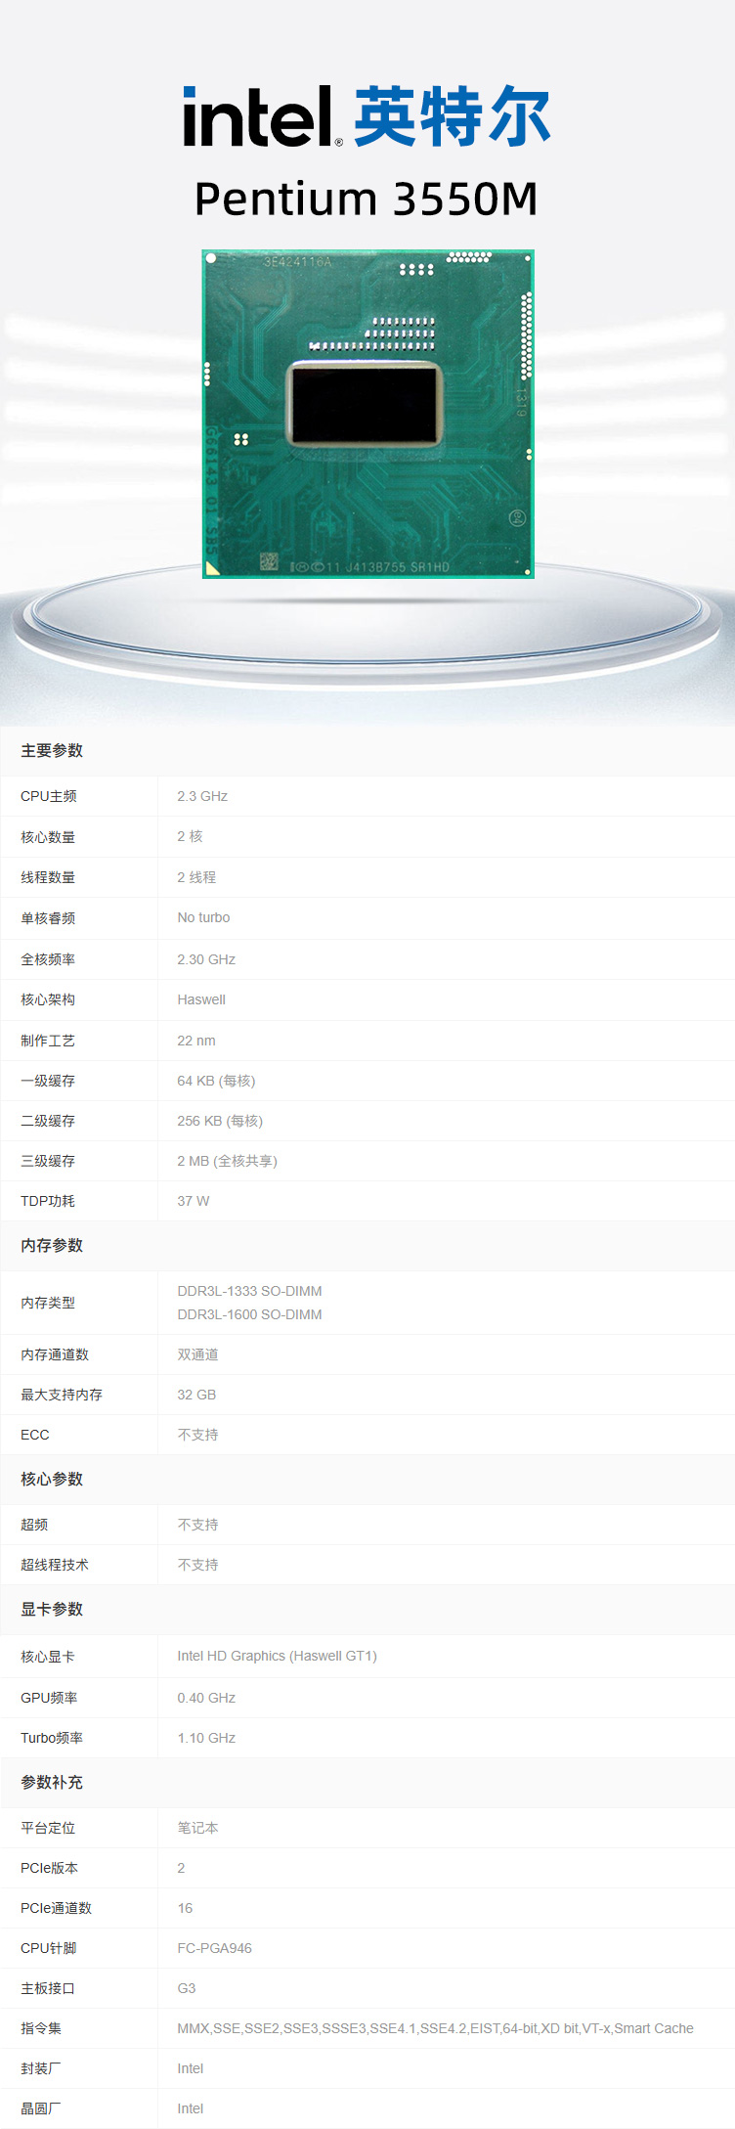Screen dimensions: 735x2129
Task: Click the Haswell architecture value
Action: pyautogui.click(x=201, y=999)
